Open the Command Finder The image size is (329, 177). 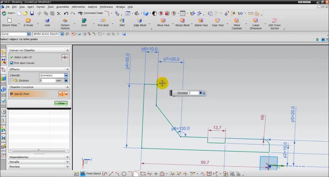point(91,13)
